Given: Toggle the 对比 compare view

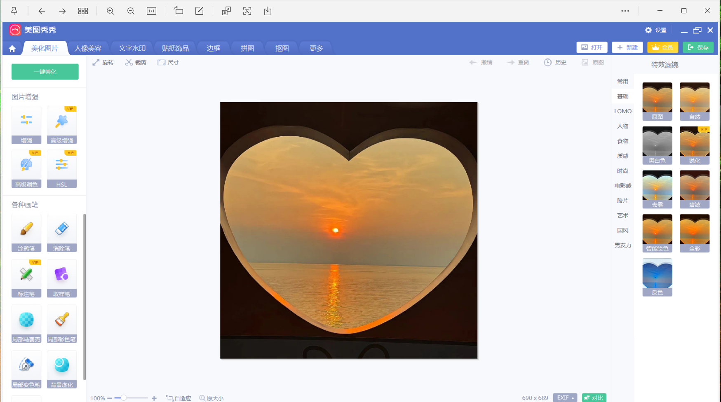Looking at the screenshot, I should pos(594,397).
